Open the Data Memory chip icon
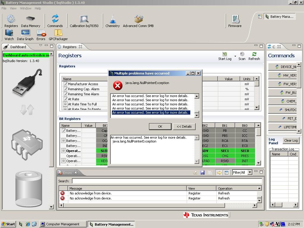304x228 pixels. [31, 21]
